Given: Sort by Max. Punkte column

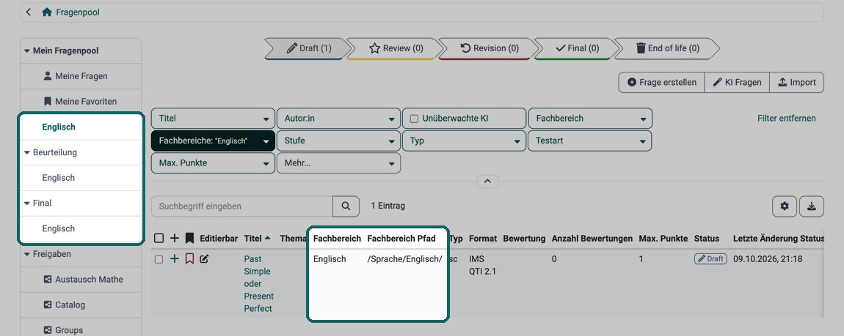Looking at the screenshot, I should tap(663, 239).
